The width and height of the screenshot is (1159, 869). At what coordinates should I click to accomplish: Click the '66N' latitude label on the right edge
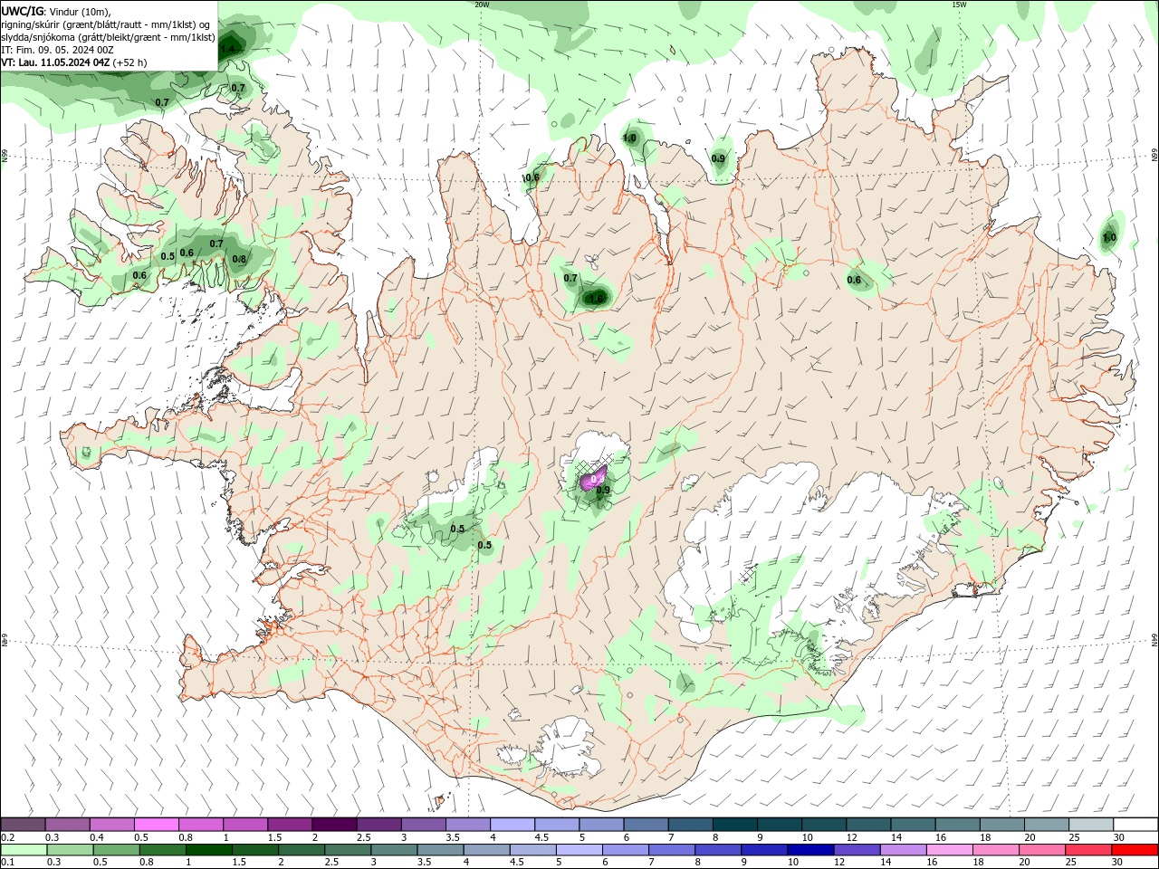pyautogui.click(x=1154, y=156)
